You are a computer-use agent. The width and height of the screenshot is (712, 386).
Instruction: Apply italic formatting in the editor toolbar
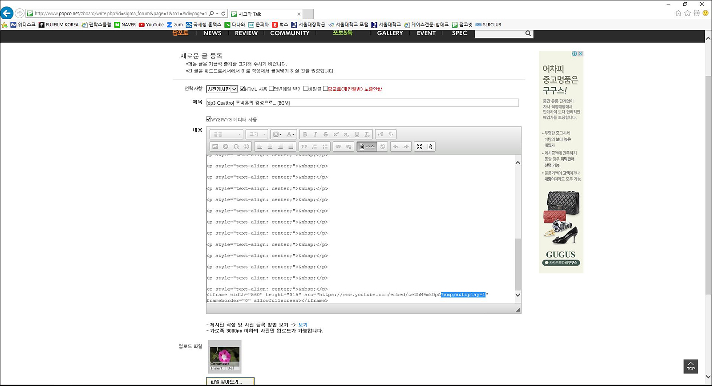tap(315, 134)
